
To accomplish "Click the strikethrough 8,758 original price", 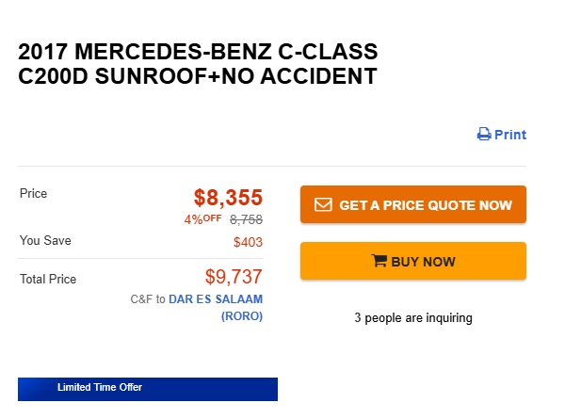I will click(246, 219).
